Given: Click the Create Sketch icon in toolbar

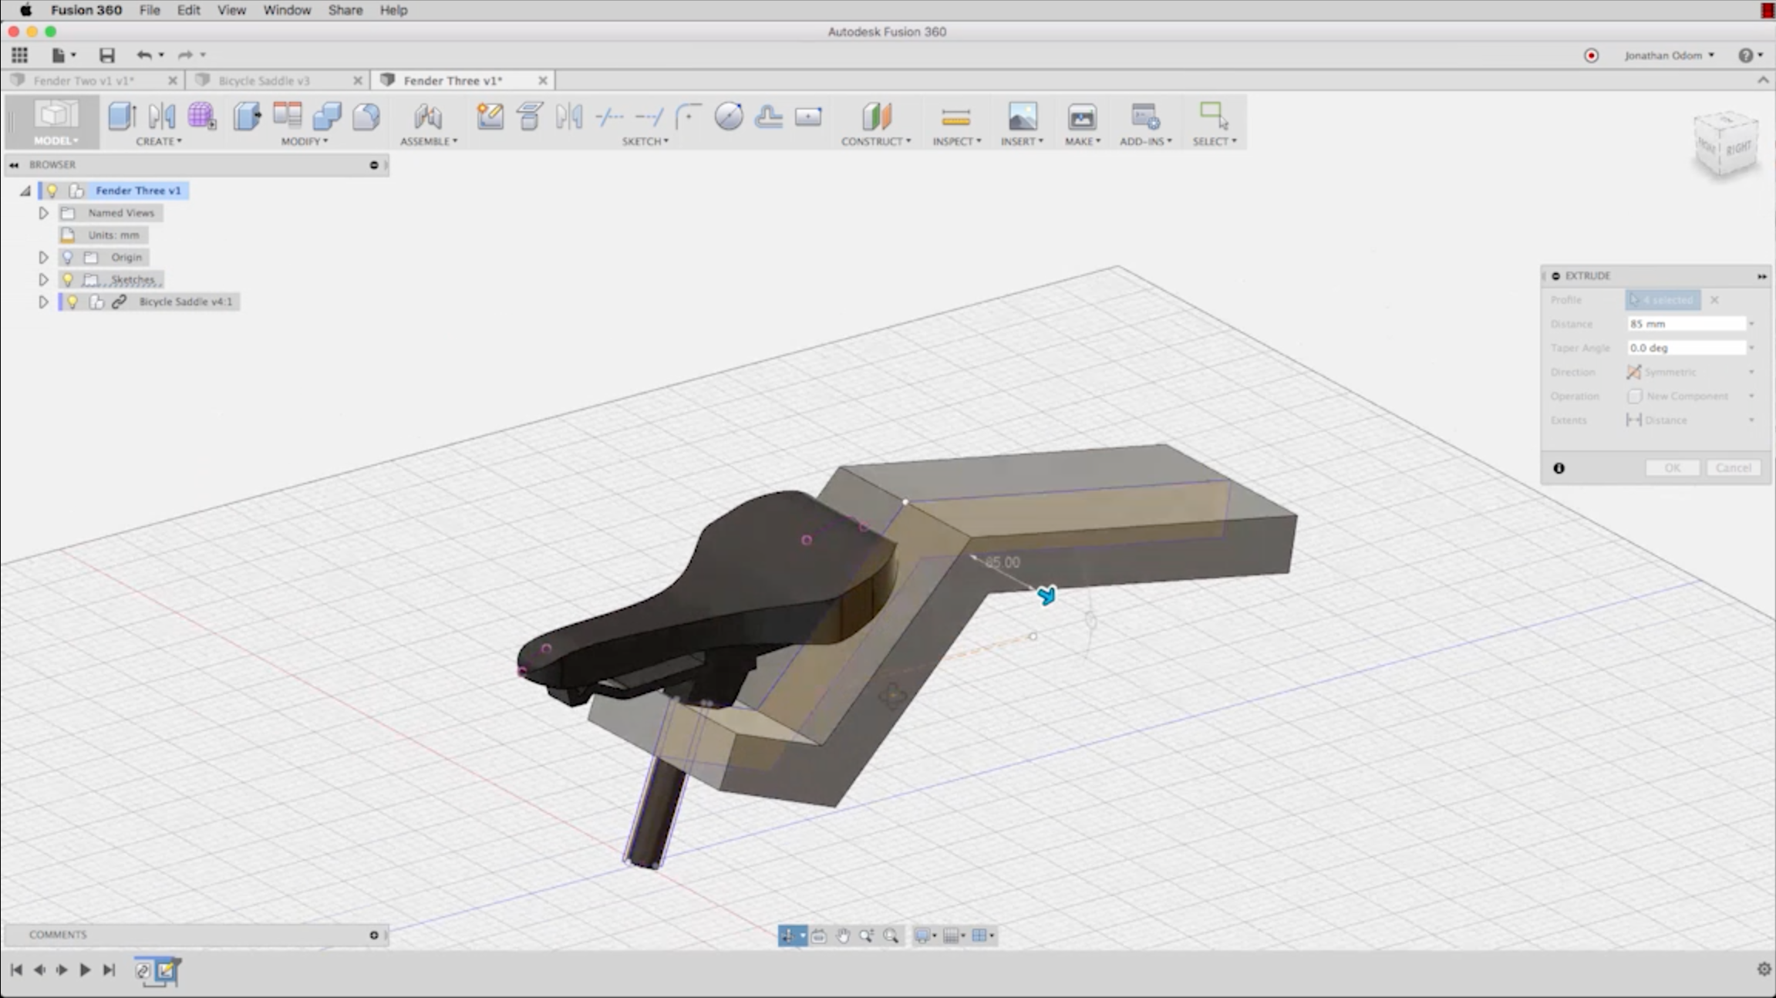Looking at the screenshot, I should pyautogui.click(x=490, y=116).
